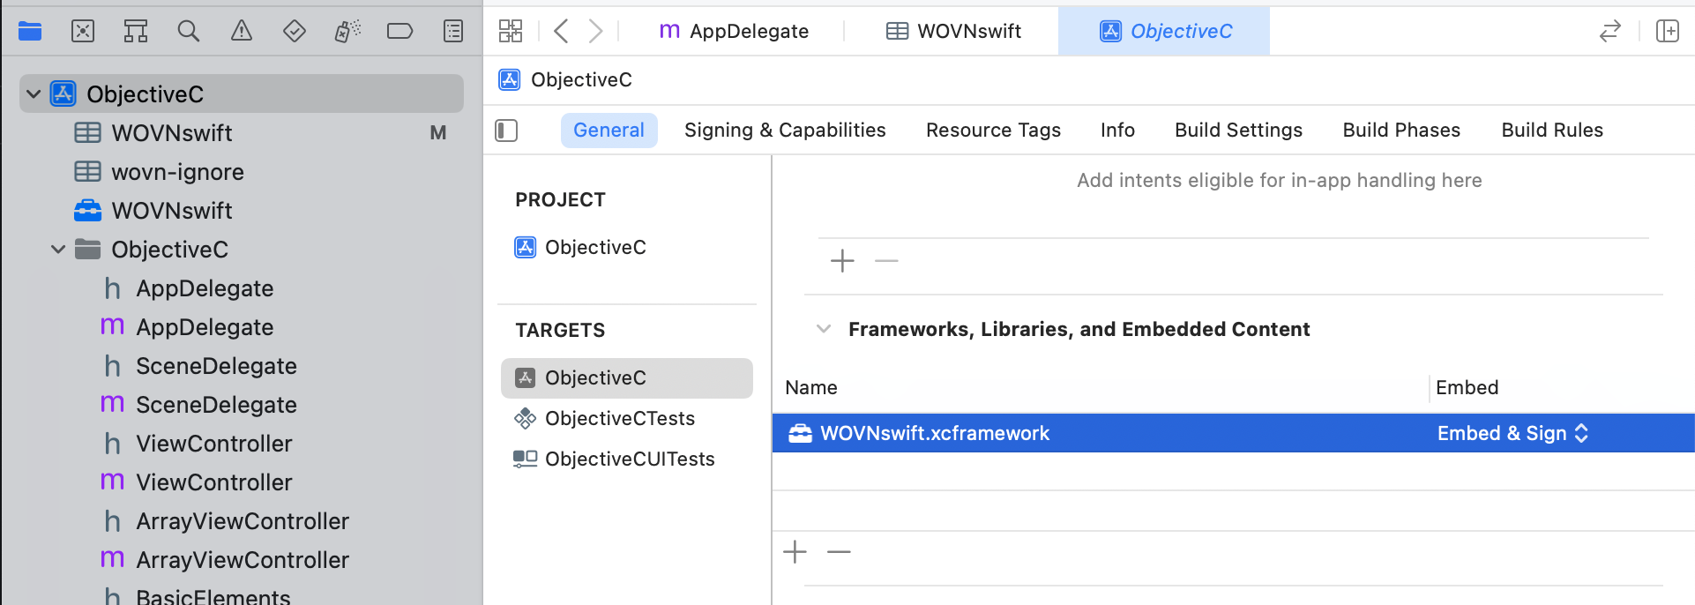Open SceneDelegate implementation file
This screenshot has width=1695, height=605.
coord(216,405)
